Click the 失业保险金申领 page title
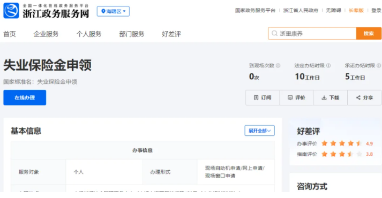Viewport: 382px width, 198px height. [48, 65]
